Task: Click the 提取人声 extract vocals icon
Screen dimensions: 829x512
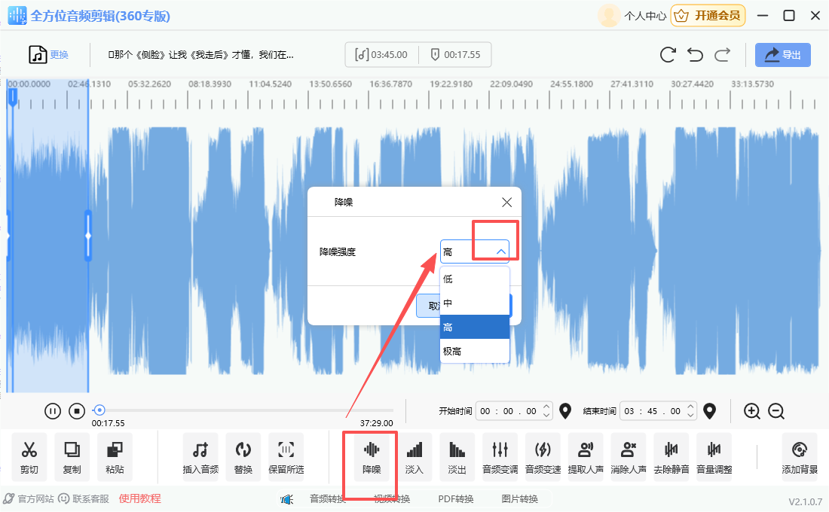Action: point(586,456)
